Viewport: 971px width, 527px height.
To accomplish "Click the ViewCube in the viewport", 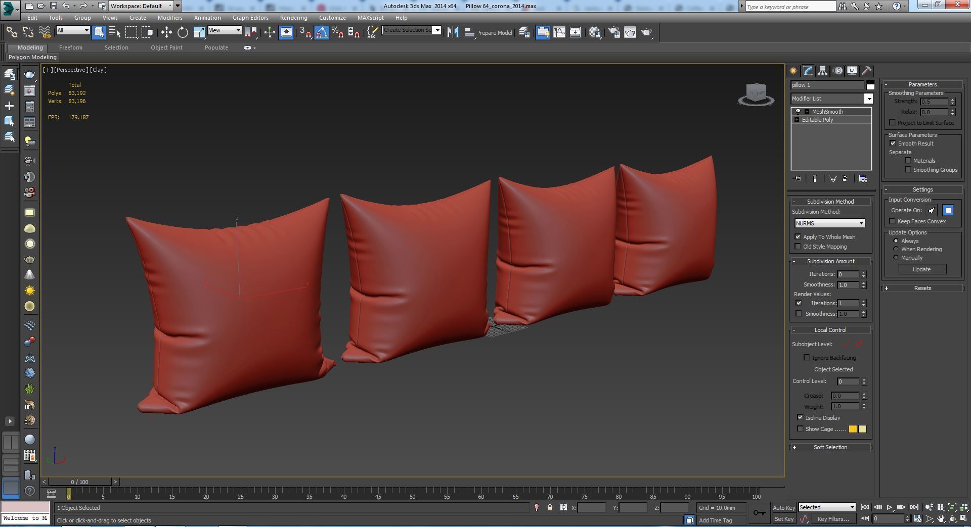I will tap(756, 94).
